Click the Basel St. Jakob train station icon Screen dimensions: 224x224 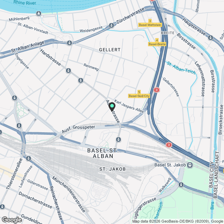tap(190, 165)
